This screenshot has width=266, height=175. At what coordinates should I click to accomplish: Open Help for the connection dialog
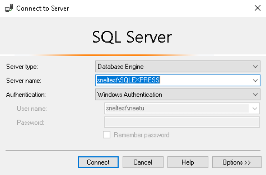pos(188,162)
